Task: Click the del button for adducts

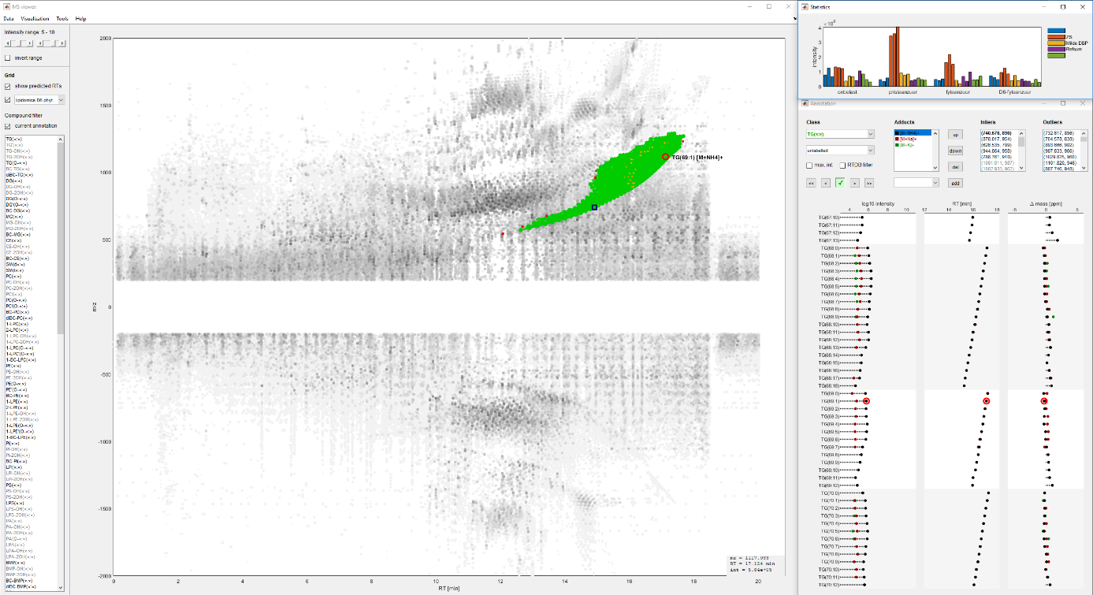Action: 955,166
